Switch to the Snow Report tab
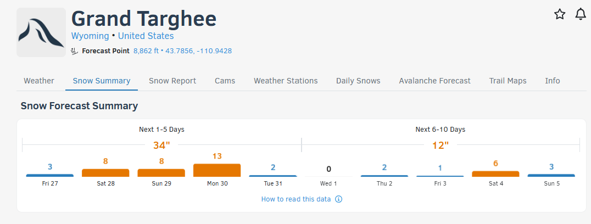The width and height of the screenshot is (591, 224). click(172, 81)
